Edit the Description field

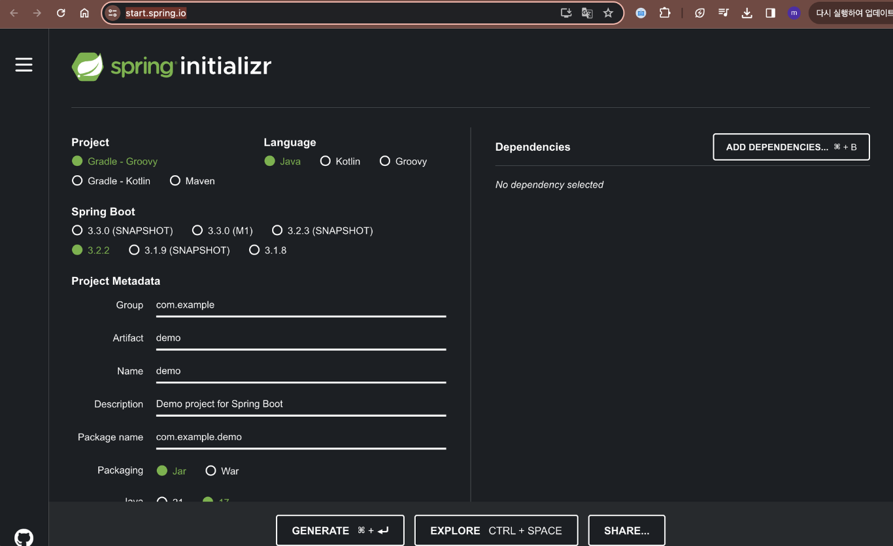(x=301, y=404)
